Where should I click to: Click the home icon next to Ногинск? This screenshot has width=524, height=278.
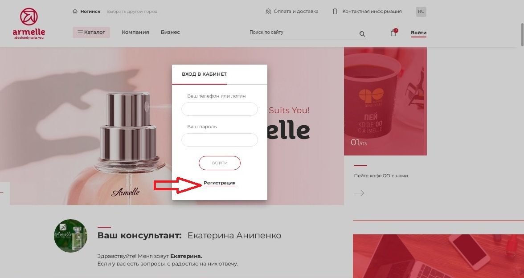click(x=75, y=12)
